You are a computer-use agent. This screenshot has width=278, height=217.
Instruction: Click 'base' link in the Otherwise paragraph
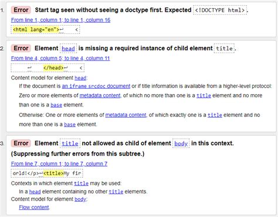tap(70, 125)
